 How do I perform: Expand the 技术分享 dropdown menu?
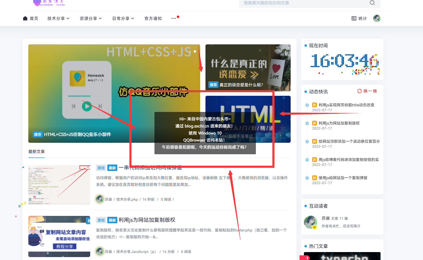58,19
